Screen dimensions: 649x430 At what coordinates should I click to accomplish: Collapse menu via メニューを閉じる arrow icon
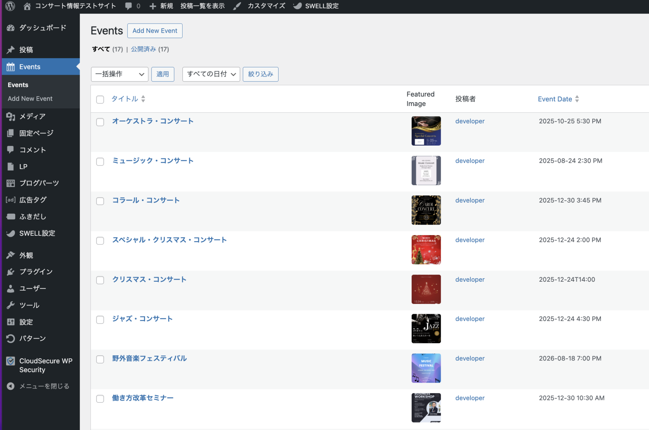tap(11, 386)
